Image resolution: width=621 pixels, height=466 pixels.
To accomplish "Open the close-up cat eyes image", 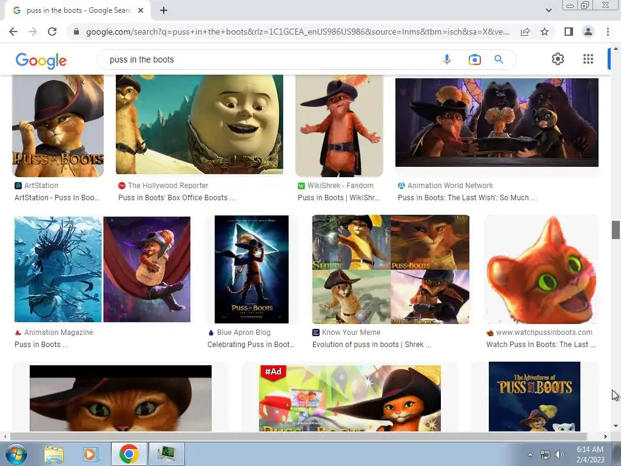I will coord(121,398).
